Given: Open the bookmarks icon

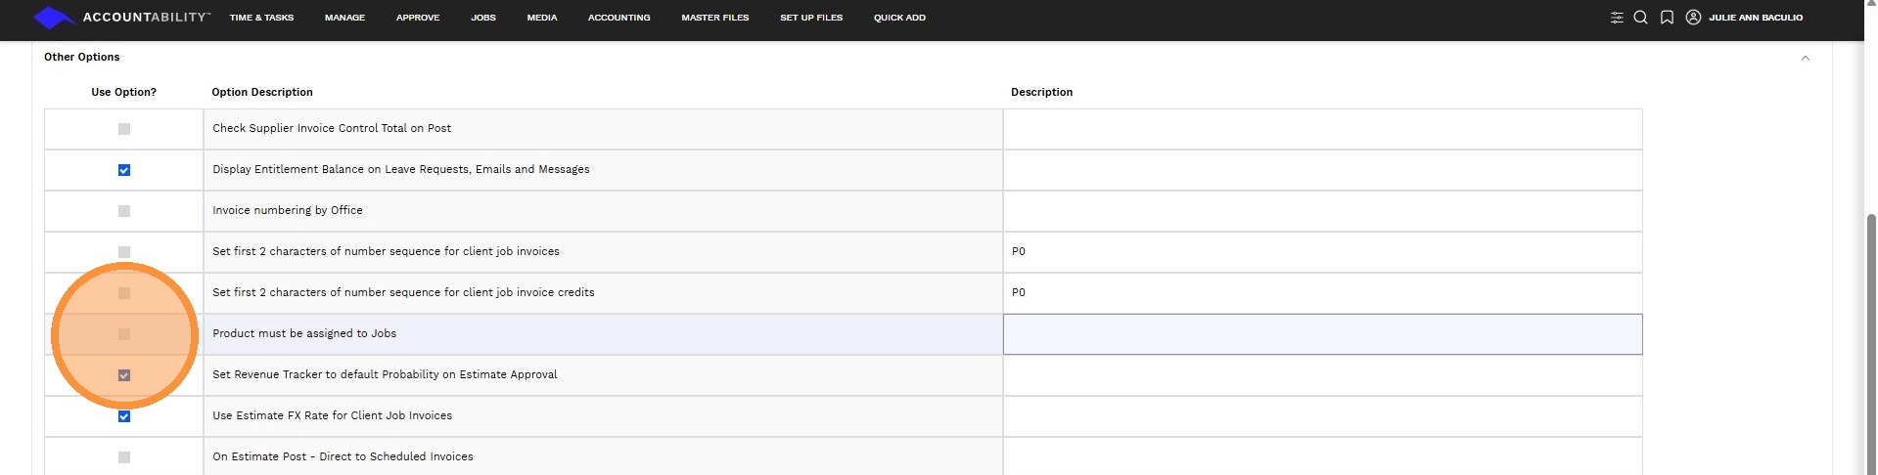Looking at the screenshot, I should [x=1667, y=18].
